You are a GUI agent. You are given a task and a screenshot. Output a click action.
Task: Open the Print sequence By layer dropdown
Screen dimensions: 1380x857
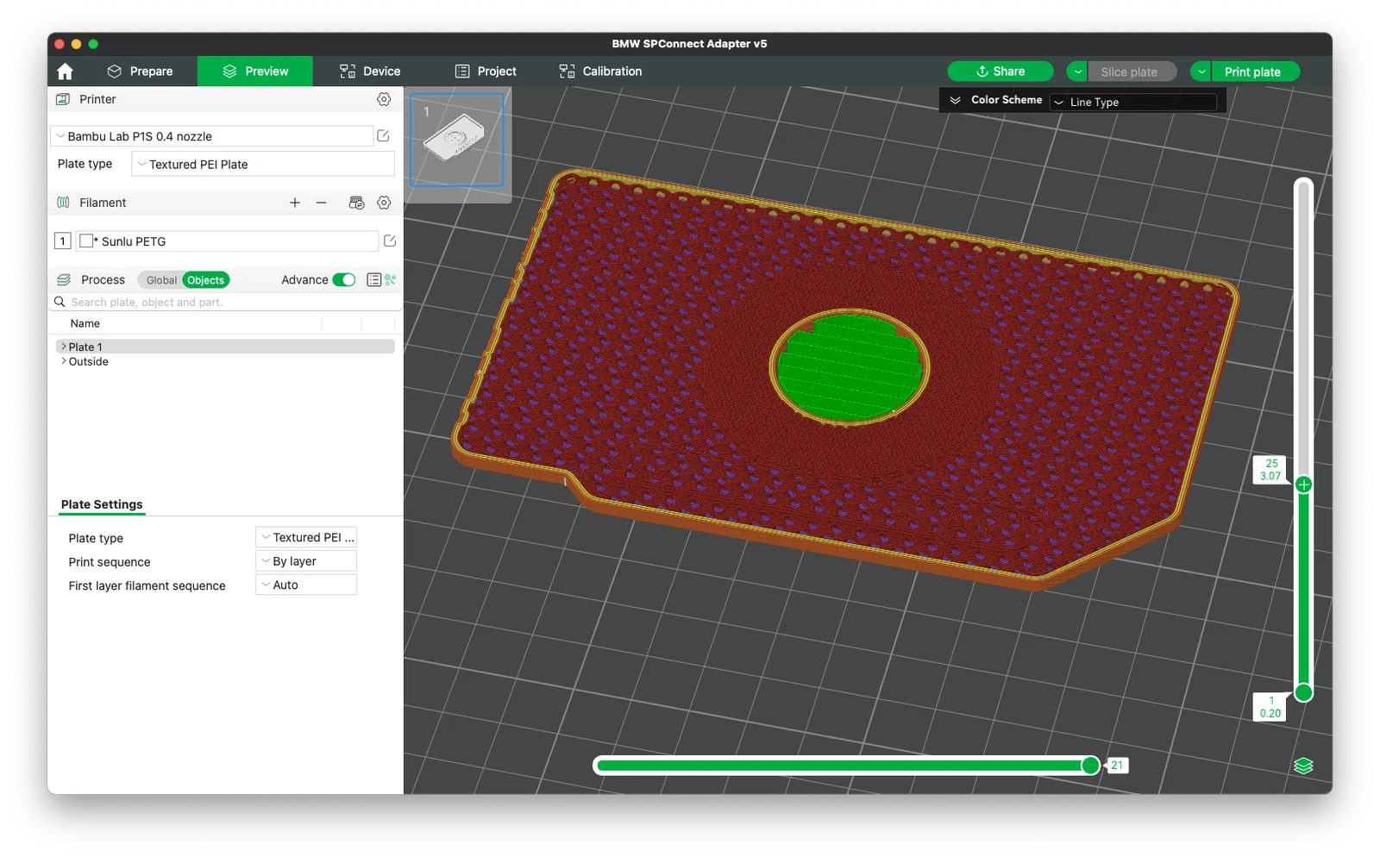[x=306, y=561]
